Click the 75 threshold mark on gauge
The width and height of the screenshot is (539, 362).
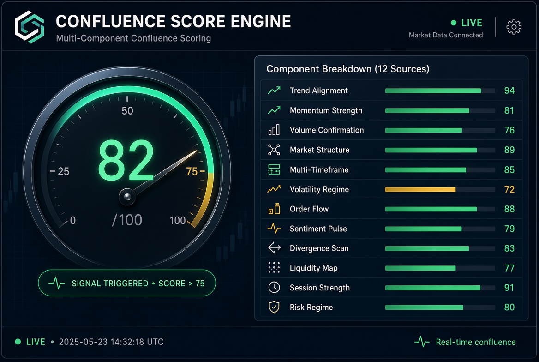192,171
